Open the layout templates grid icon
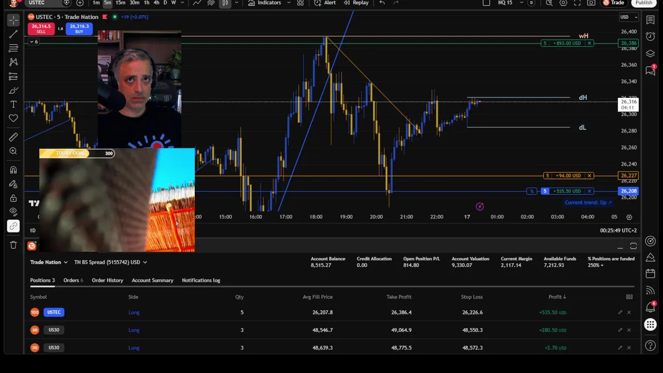 pos(300,3)
